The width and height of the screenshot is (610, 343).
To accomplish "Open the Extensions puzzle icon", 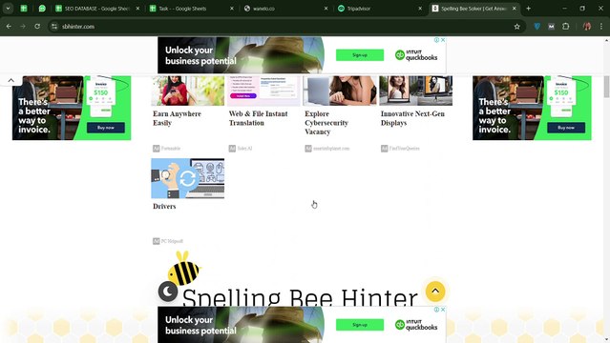I will [x=566, y=27].
